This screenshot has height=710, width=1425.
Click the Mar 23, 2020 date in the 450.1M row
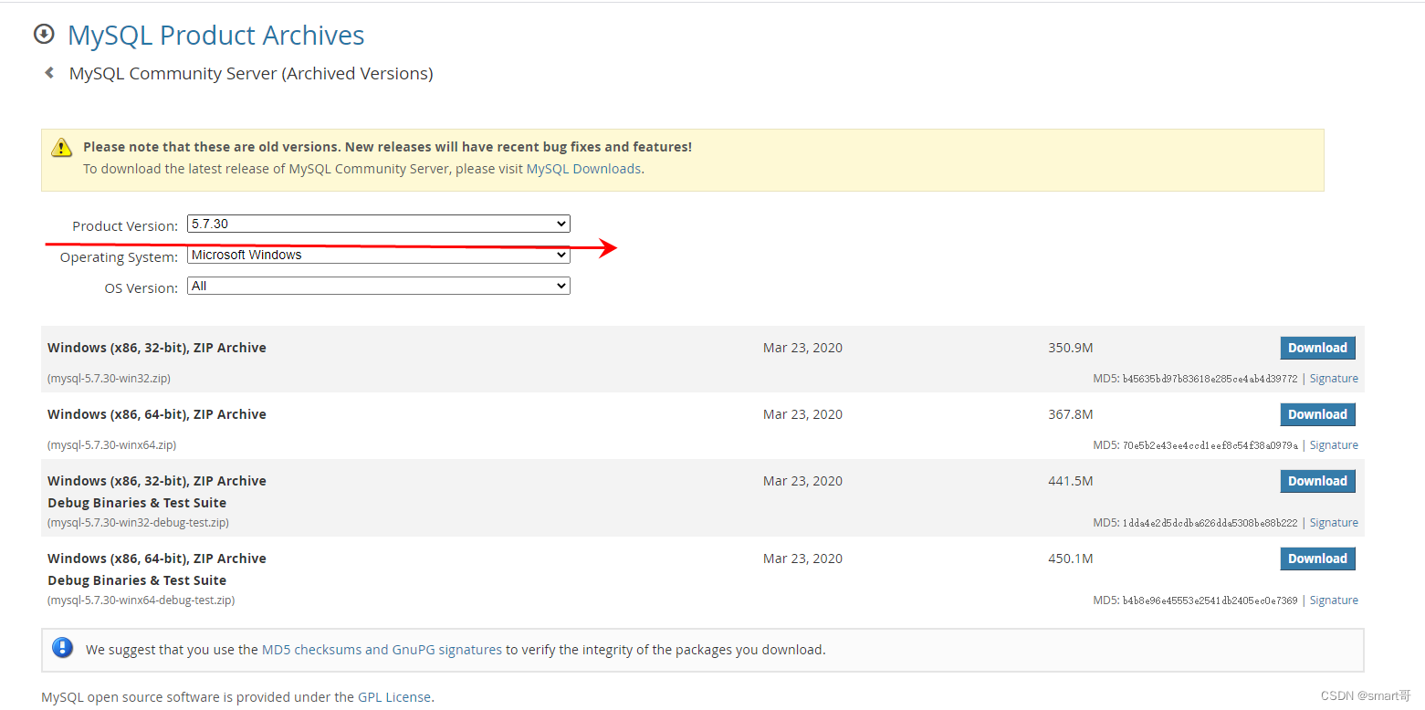click(802, 559)
